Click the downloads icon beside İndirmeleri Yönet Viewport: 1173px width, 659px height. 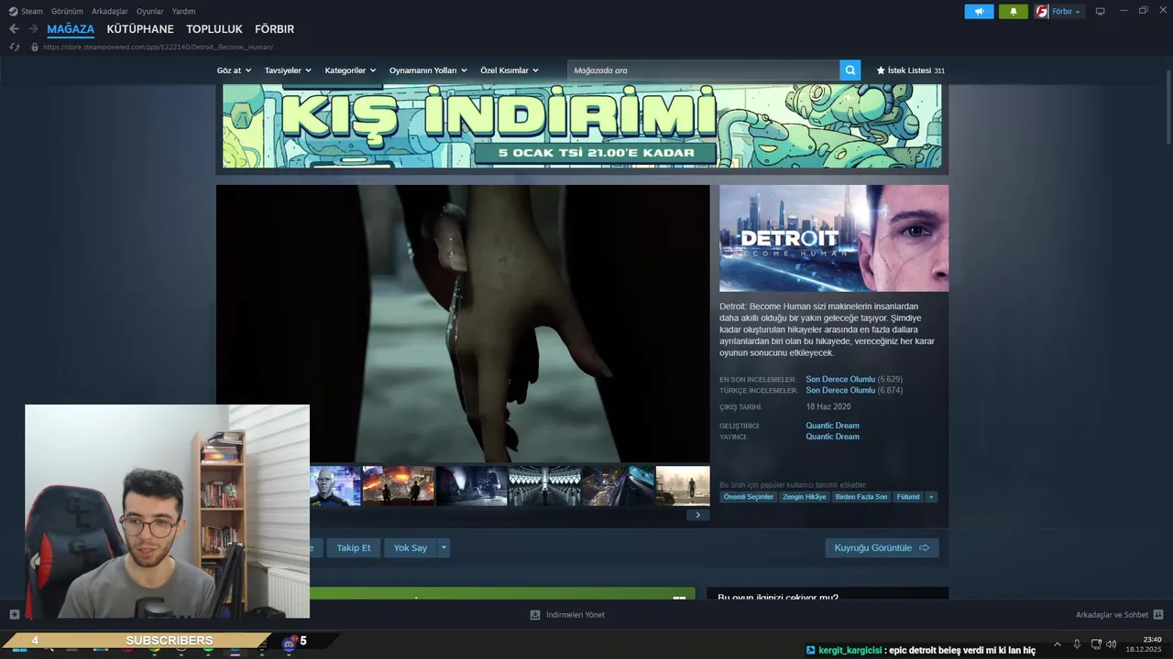point(535,615)
